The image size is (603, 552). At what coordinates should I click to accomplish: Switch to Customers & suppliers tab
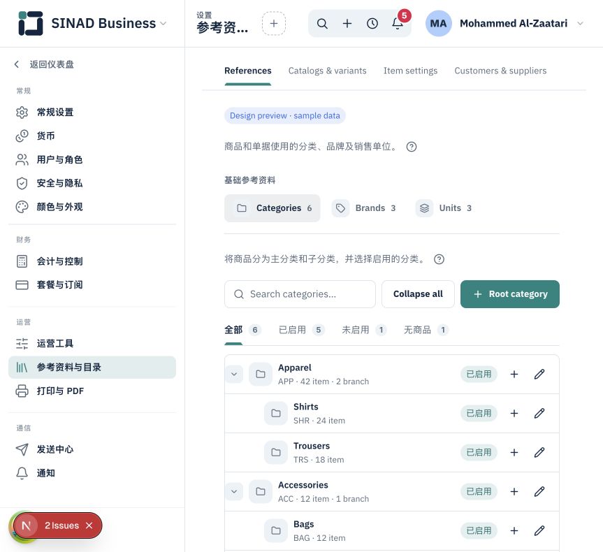[x=500, y=71]
